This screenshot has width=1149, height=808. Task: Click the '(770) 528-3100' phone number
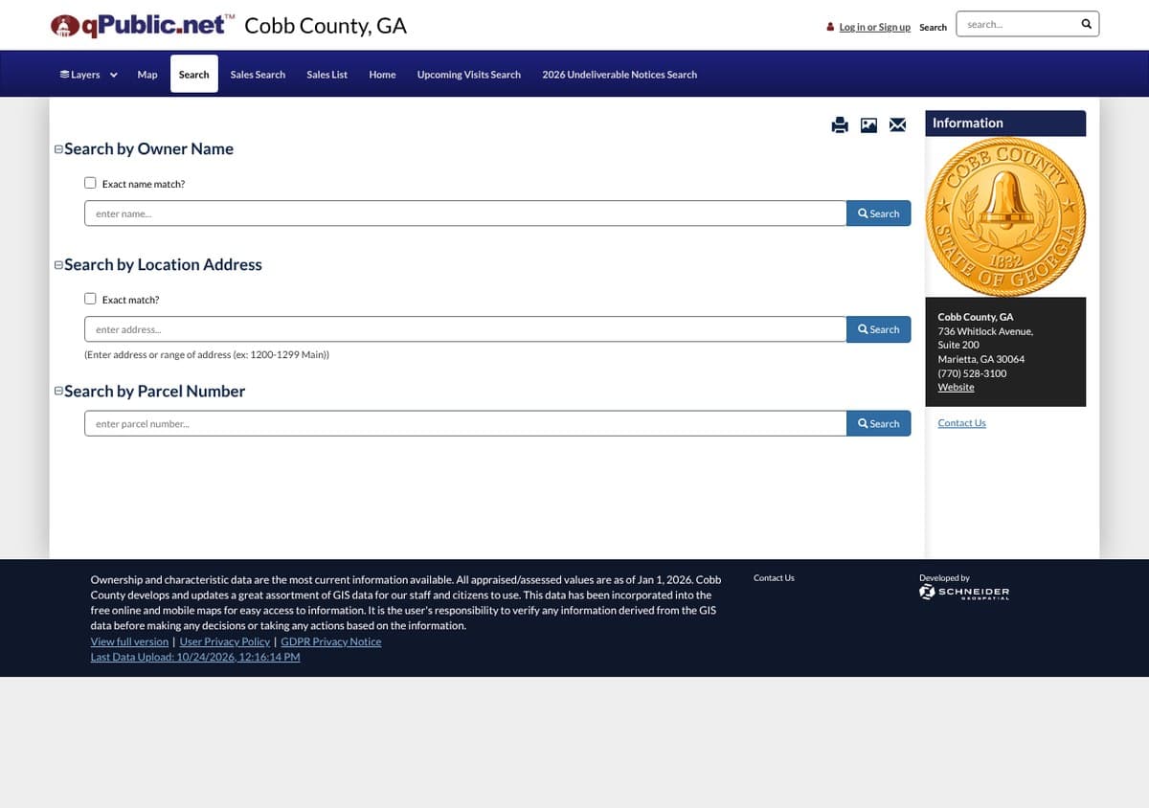coord(972,373)
